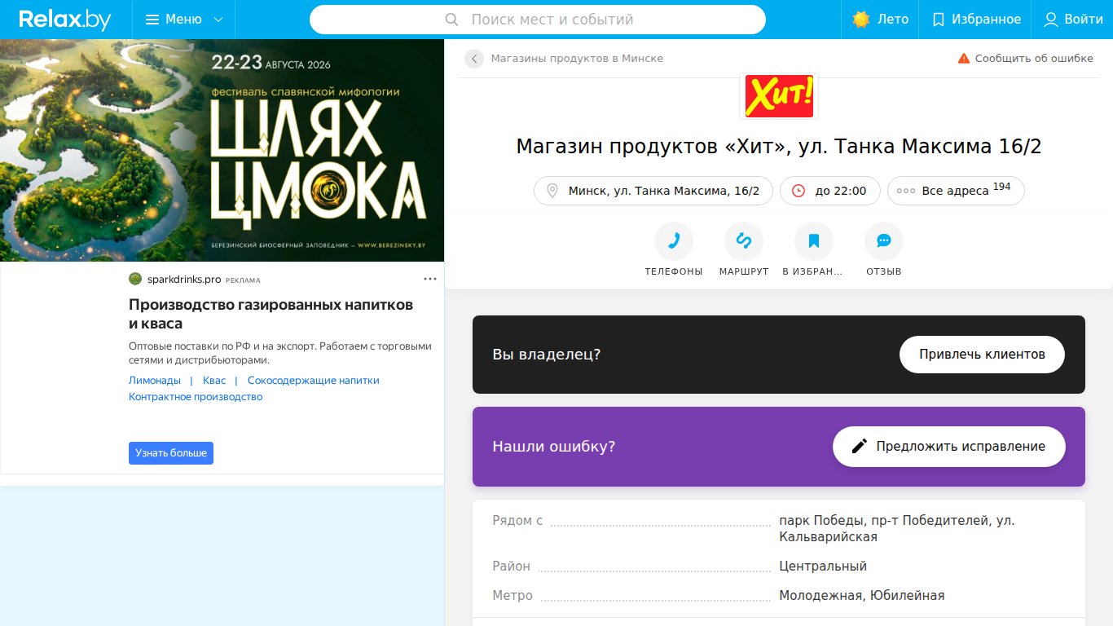Image resolution: width=1113 pixels, height=626 pixels.
Task: Open ad headline Производство газированных напитков и кваса
Action: point(271,314)
